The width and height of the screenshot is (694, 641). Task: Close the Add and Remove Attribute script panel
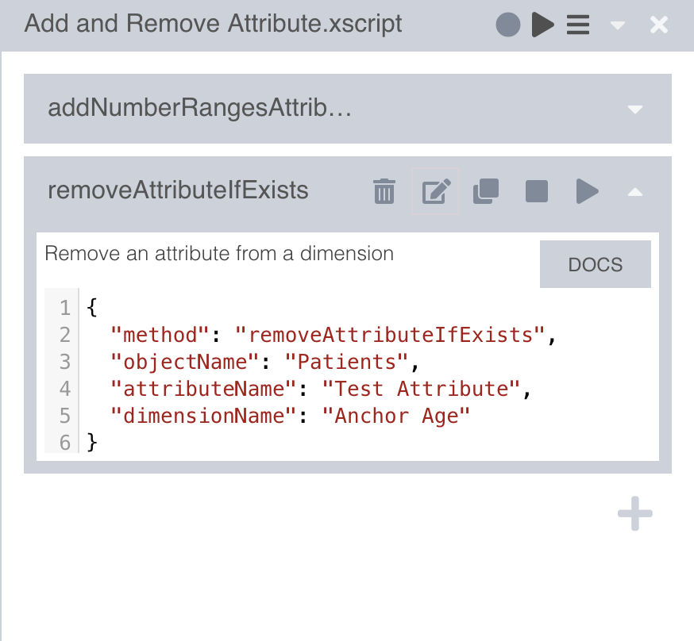tap(659, 25)
